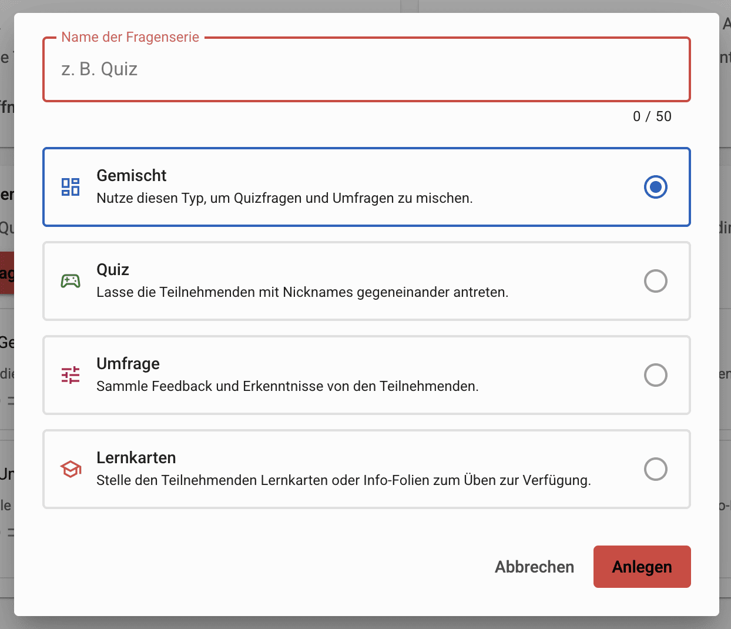Viewport: 731px width, 629px height.
Task: Choose the Umfrage radio button
Action: point(656,375)
